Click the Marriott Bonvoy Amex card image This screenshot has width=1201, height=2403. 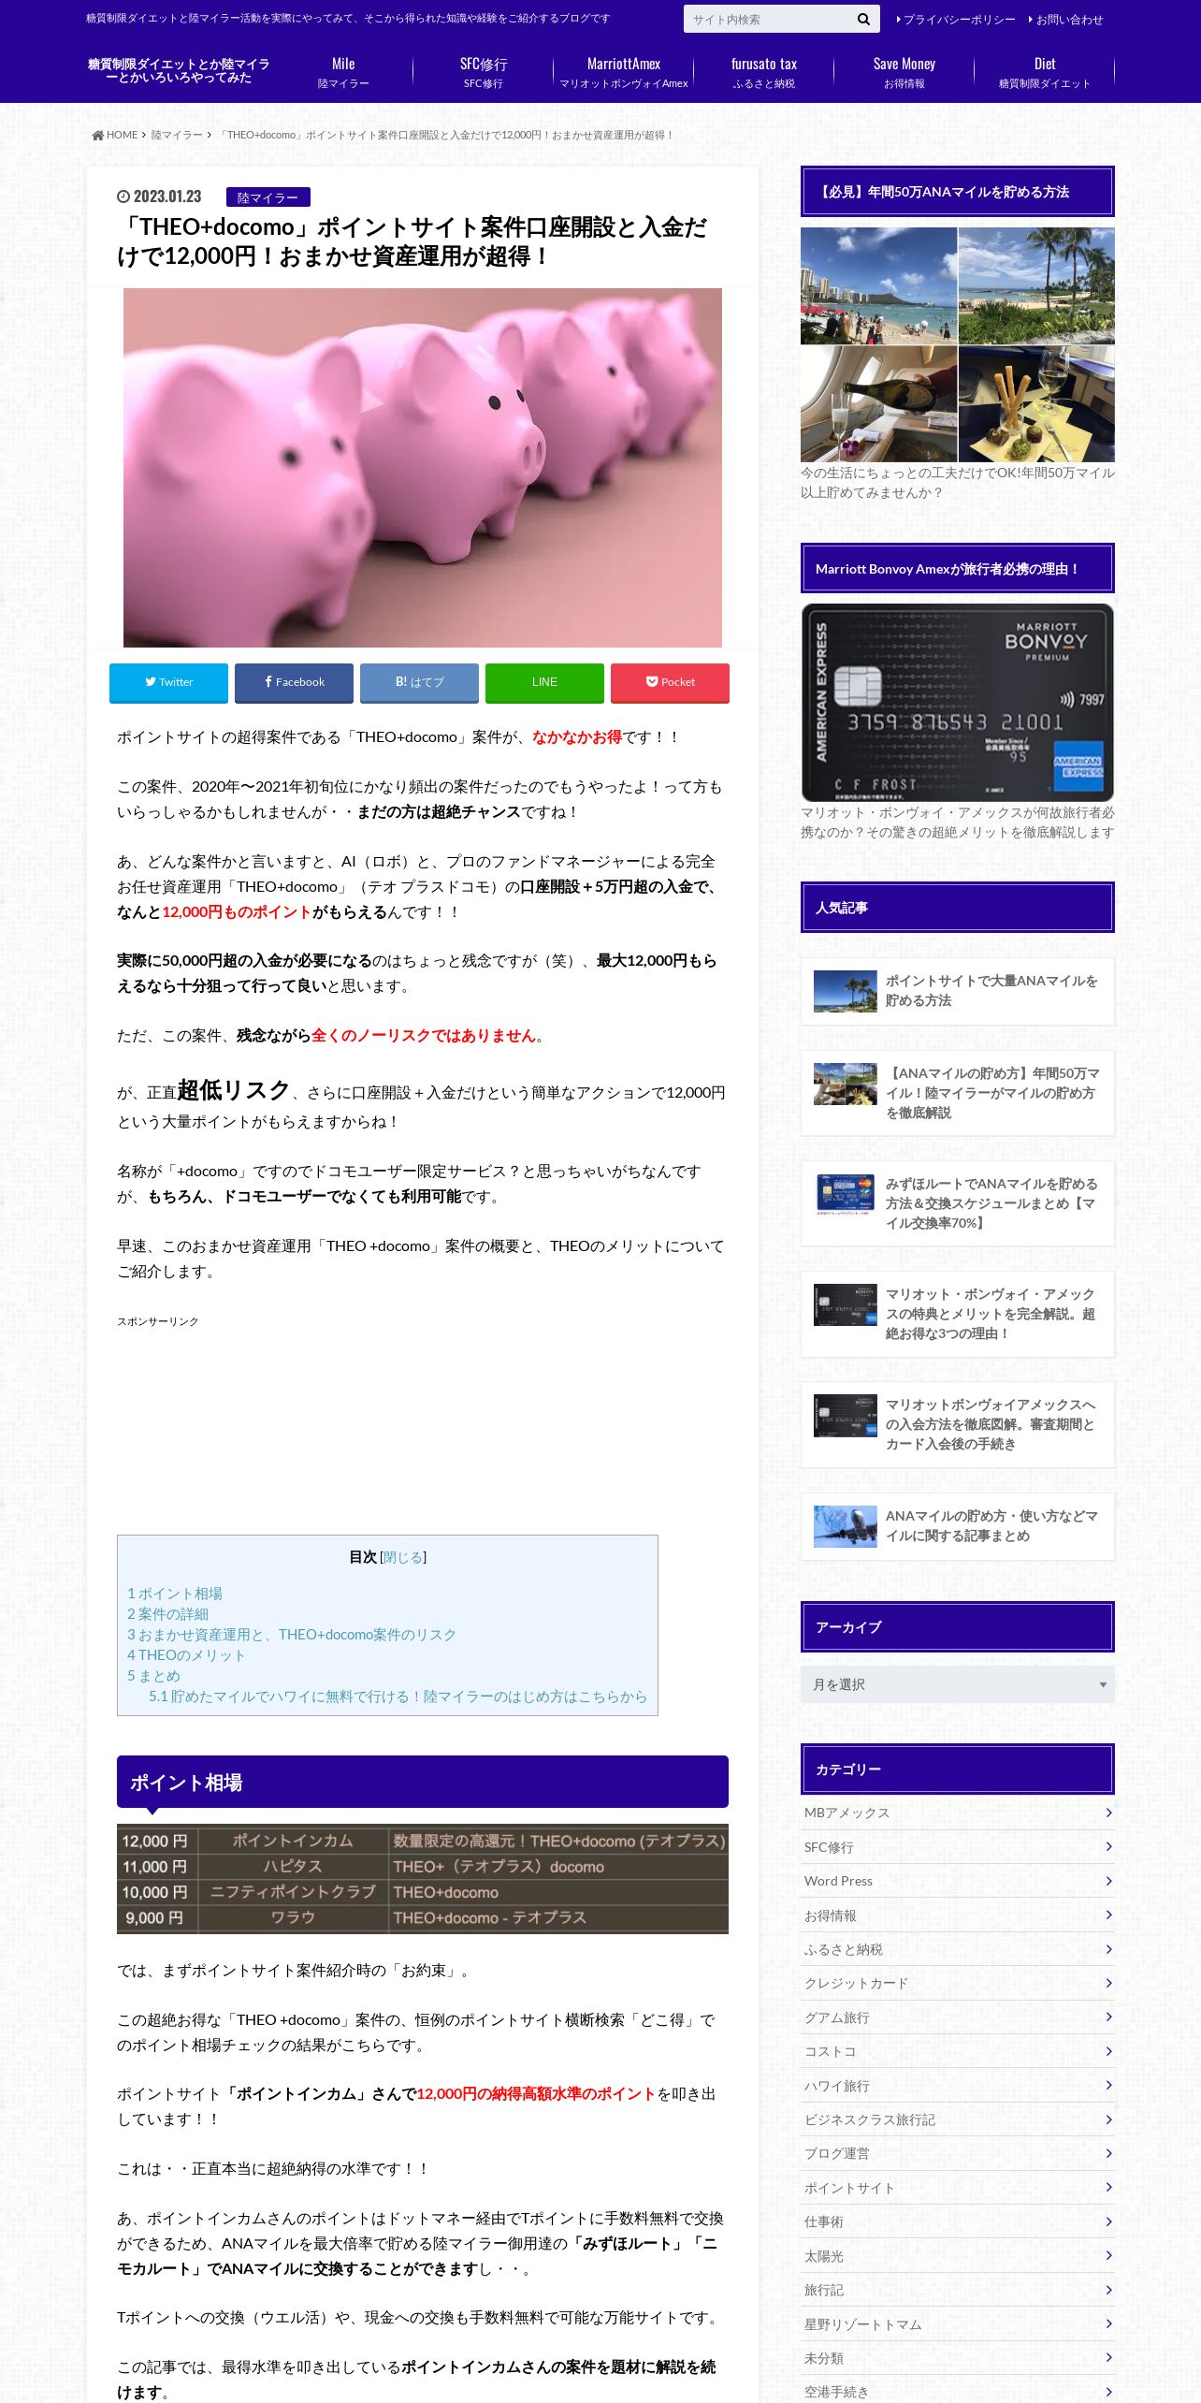[x=958, y=702]
